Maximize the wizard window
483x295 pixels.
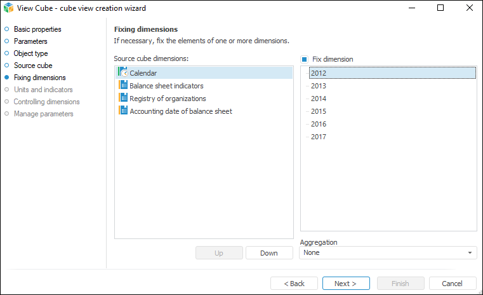(440, 8)
